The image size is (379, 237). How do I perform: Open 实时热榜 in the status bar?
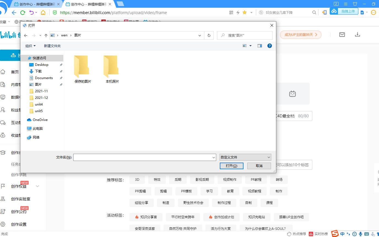coord(318,234)
